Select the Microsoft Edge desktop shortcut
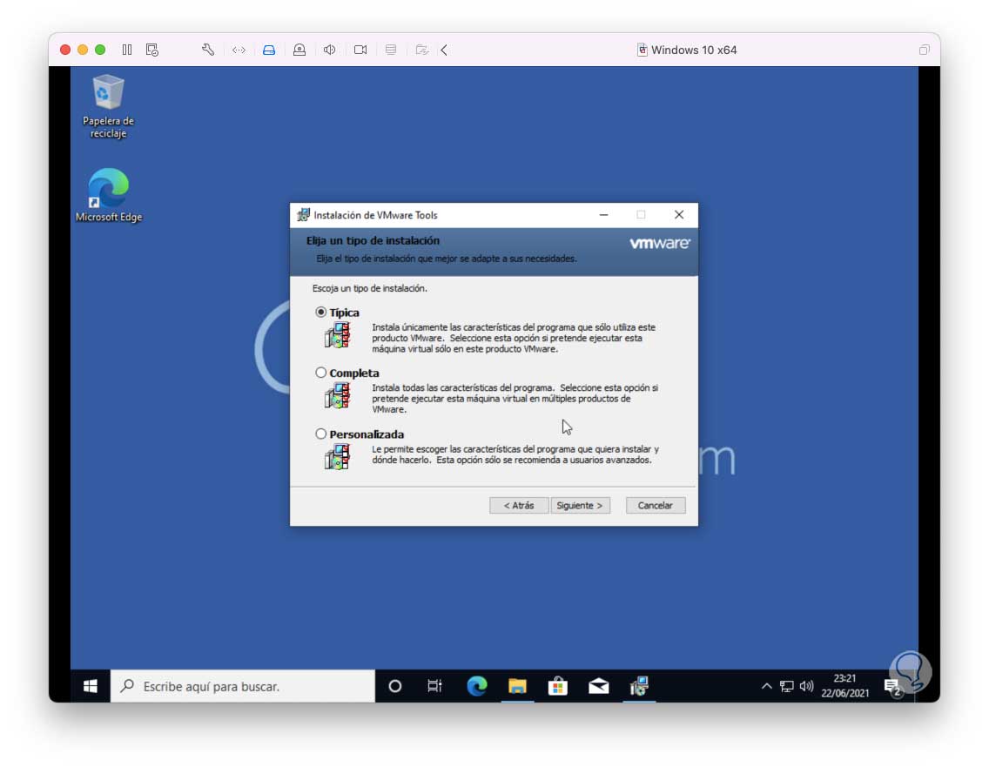Screen dimensions: 989x767 click(109, 196)
